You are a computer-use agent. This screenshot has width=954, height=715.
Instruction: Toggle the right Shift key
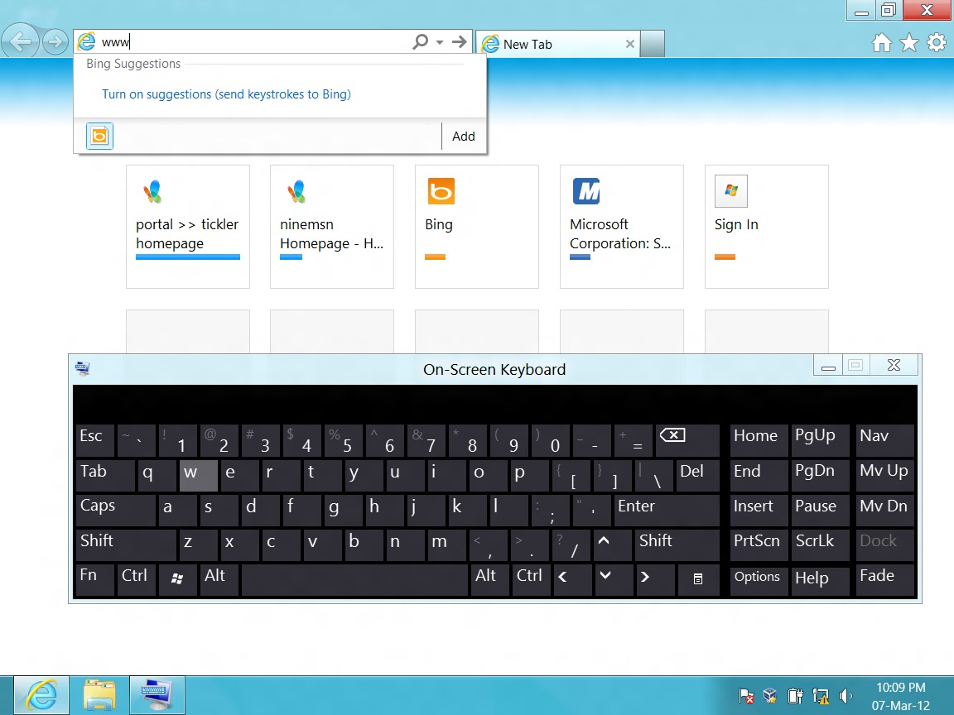tap(677, 545)
